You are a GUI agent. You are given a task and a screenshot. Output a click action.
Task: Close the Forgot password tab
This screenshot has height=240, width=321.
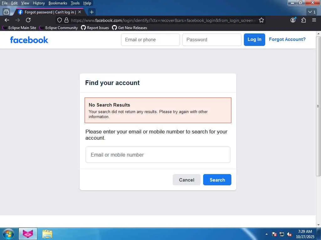coord(80,12)
